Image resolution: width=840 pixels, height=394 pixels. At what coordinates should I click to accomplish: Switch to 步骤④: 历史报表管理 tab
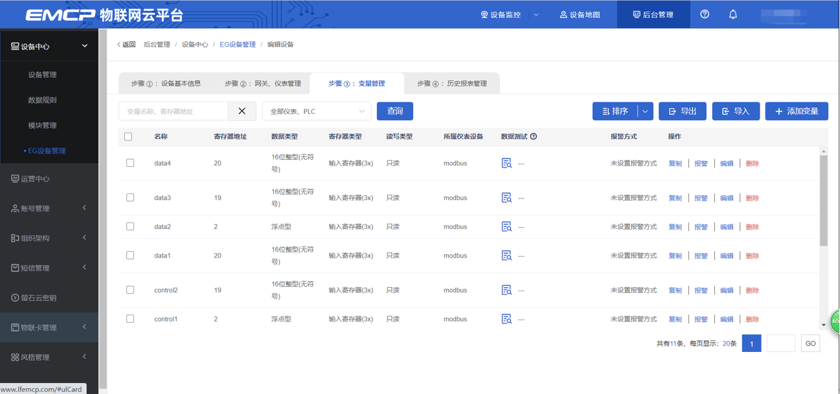pos(452,83)
